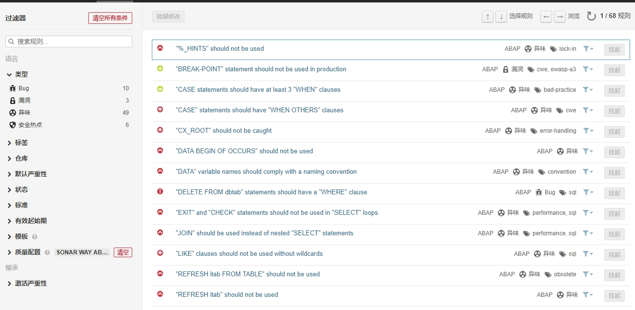Open filter dropdown on the LIKE clauses row

point(588,254)
